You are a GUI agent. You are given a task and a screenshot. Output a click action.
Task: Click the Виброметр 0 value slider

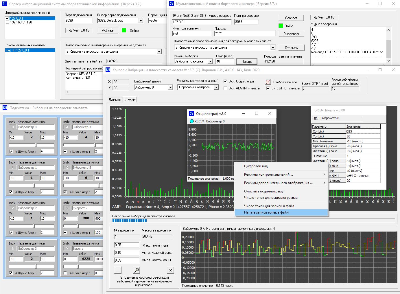point(36,145)
